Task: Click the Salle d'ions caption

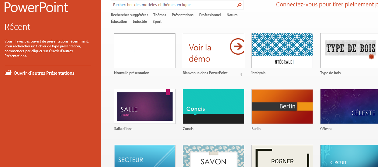Action: 123,129
